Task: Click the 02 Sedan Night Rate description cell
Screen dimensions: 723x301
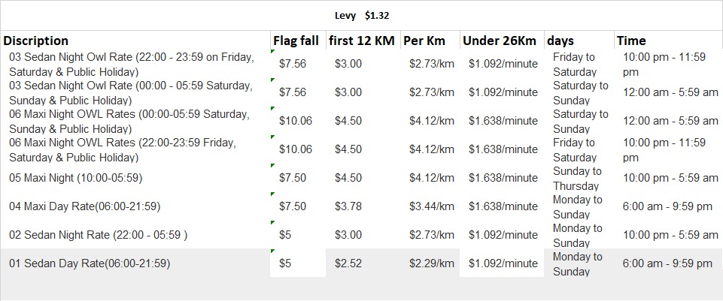Action: point(98,235)
